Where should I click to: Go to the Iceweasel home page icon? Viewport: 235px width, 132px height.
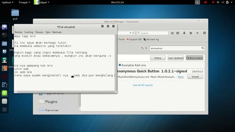tap(191, 33)
